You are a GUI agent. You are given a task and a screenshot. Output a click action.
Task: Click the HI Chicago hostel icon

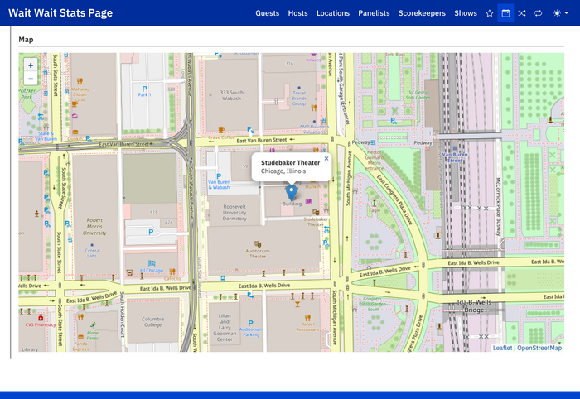[x=152, y=263]
